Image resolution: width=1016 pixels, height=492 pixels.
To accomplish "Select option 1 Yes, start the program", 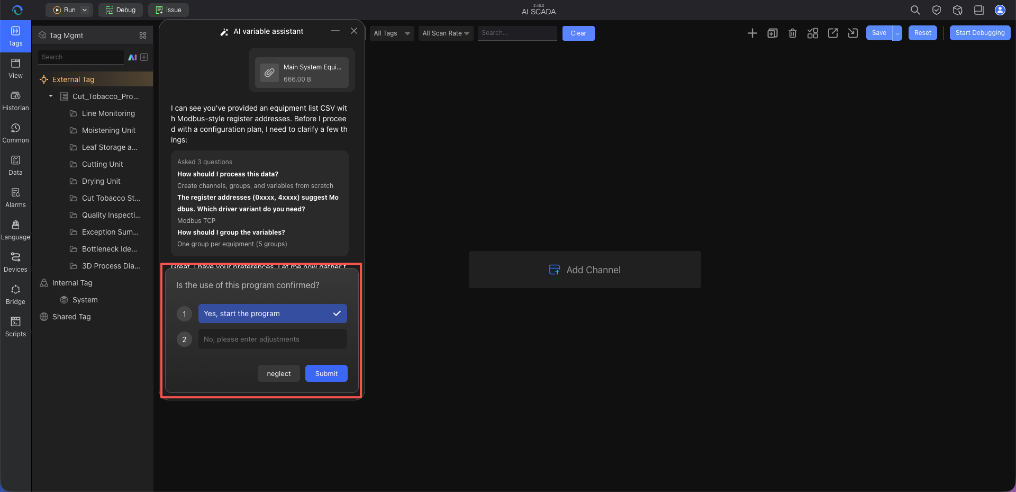I will [273, 314].
